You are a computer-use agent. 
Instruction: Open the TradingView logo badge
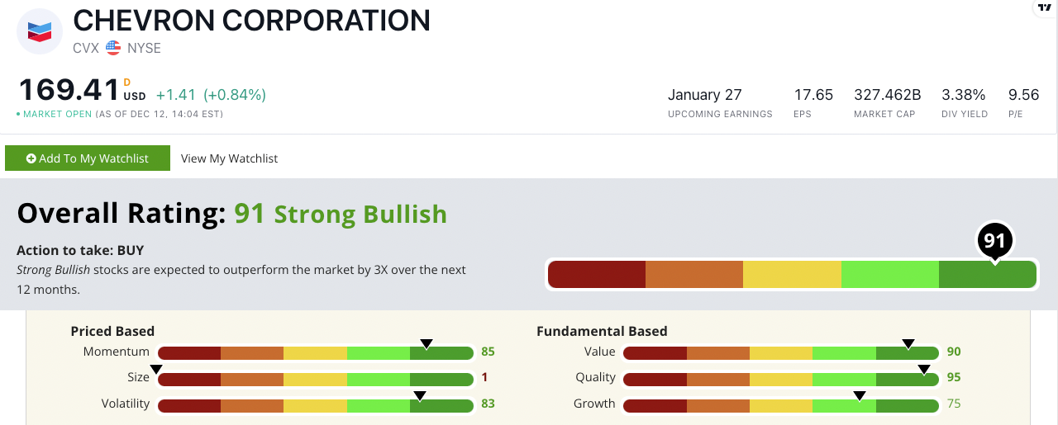pos(1046,6)
